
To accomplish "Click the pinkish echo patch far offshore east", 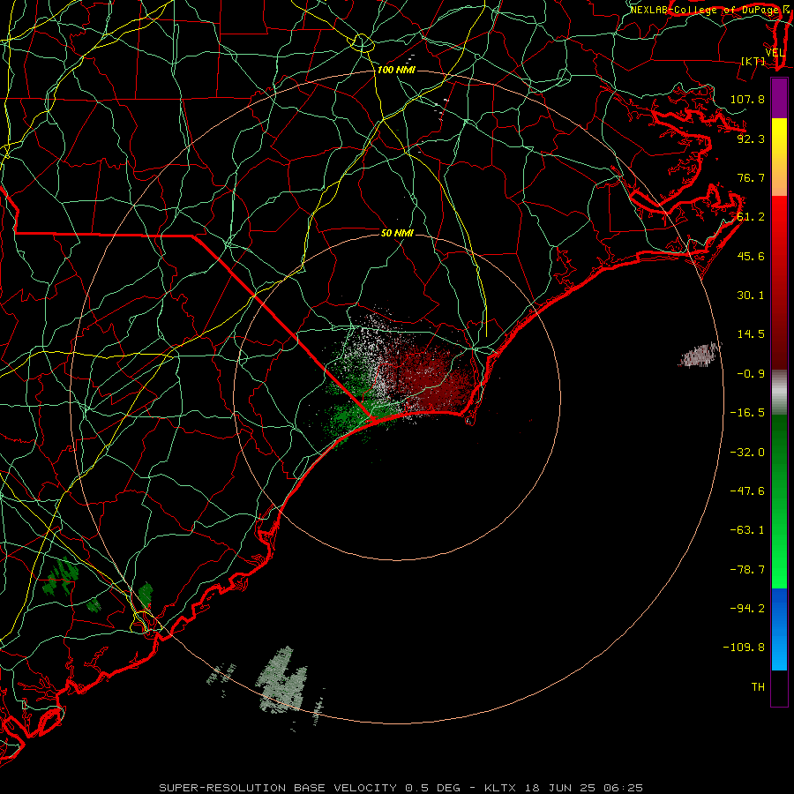I will [x=700, y=355].
